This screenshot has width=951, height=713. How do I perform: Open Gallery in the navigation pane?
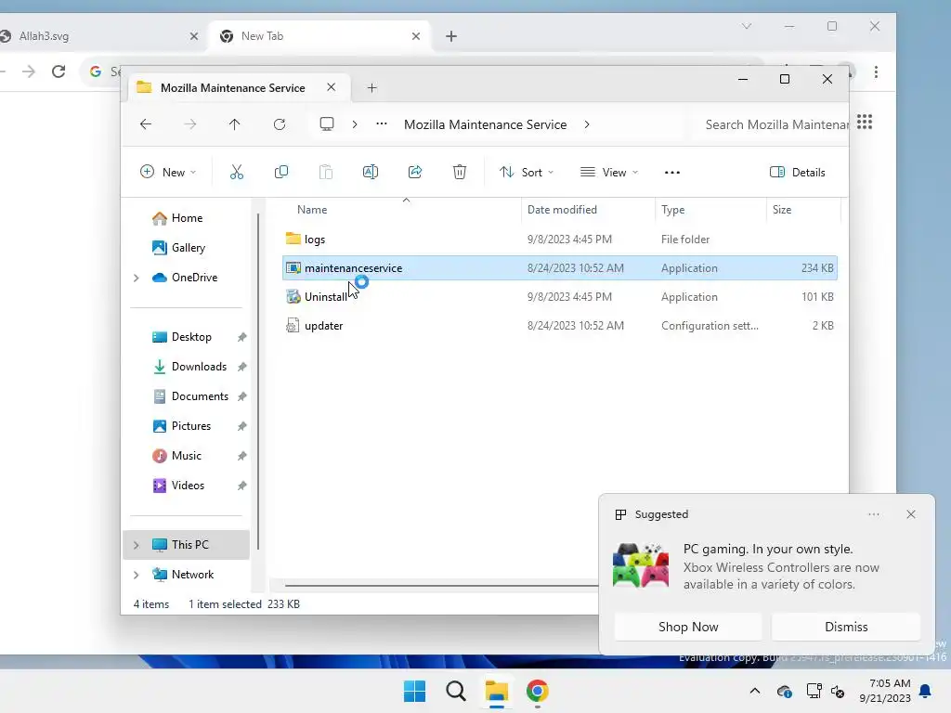point(188,247)
